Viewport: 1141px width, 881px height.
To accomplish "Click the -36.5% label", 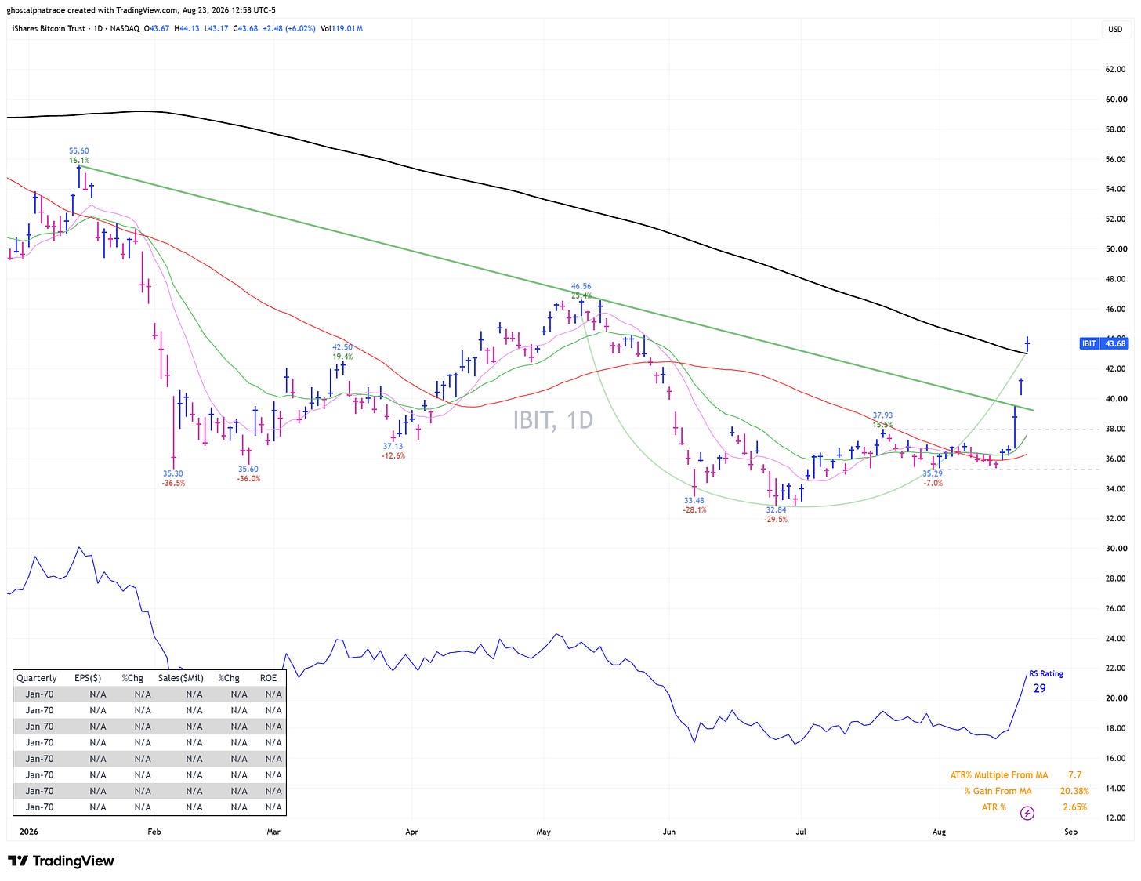I will pos(173,484).
